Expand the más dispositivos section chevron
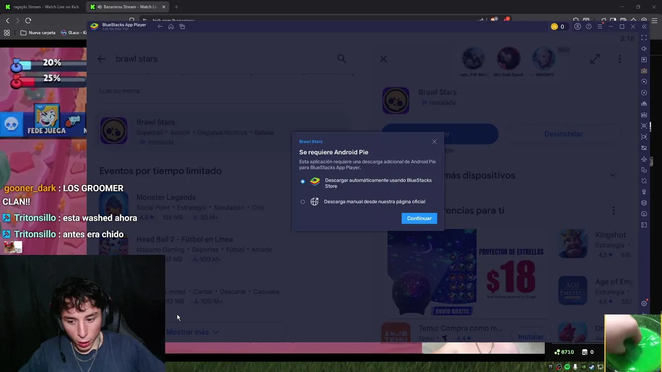 tap(612, 175)
